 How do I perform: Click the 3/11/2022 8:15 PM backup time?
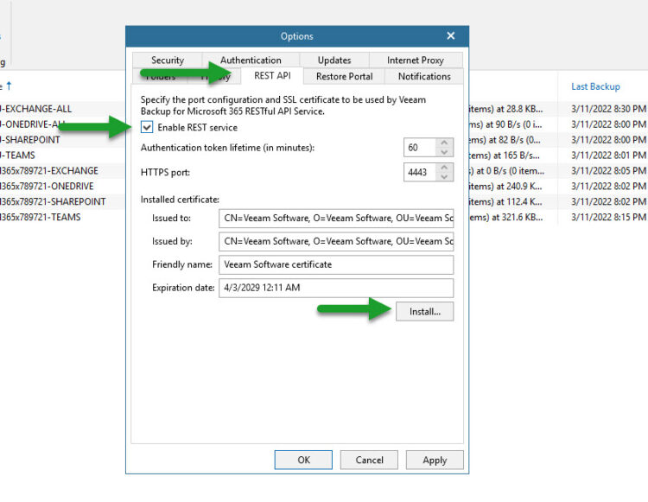click(x=608, y=218)
